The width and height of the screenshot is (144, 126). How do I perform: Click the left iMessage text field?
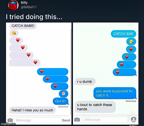pyautogui.click(x=37, y=120)
